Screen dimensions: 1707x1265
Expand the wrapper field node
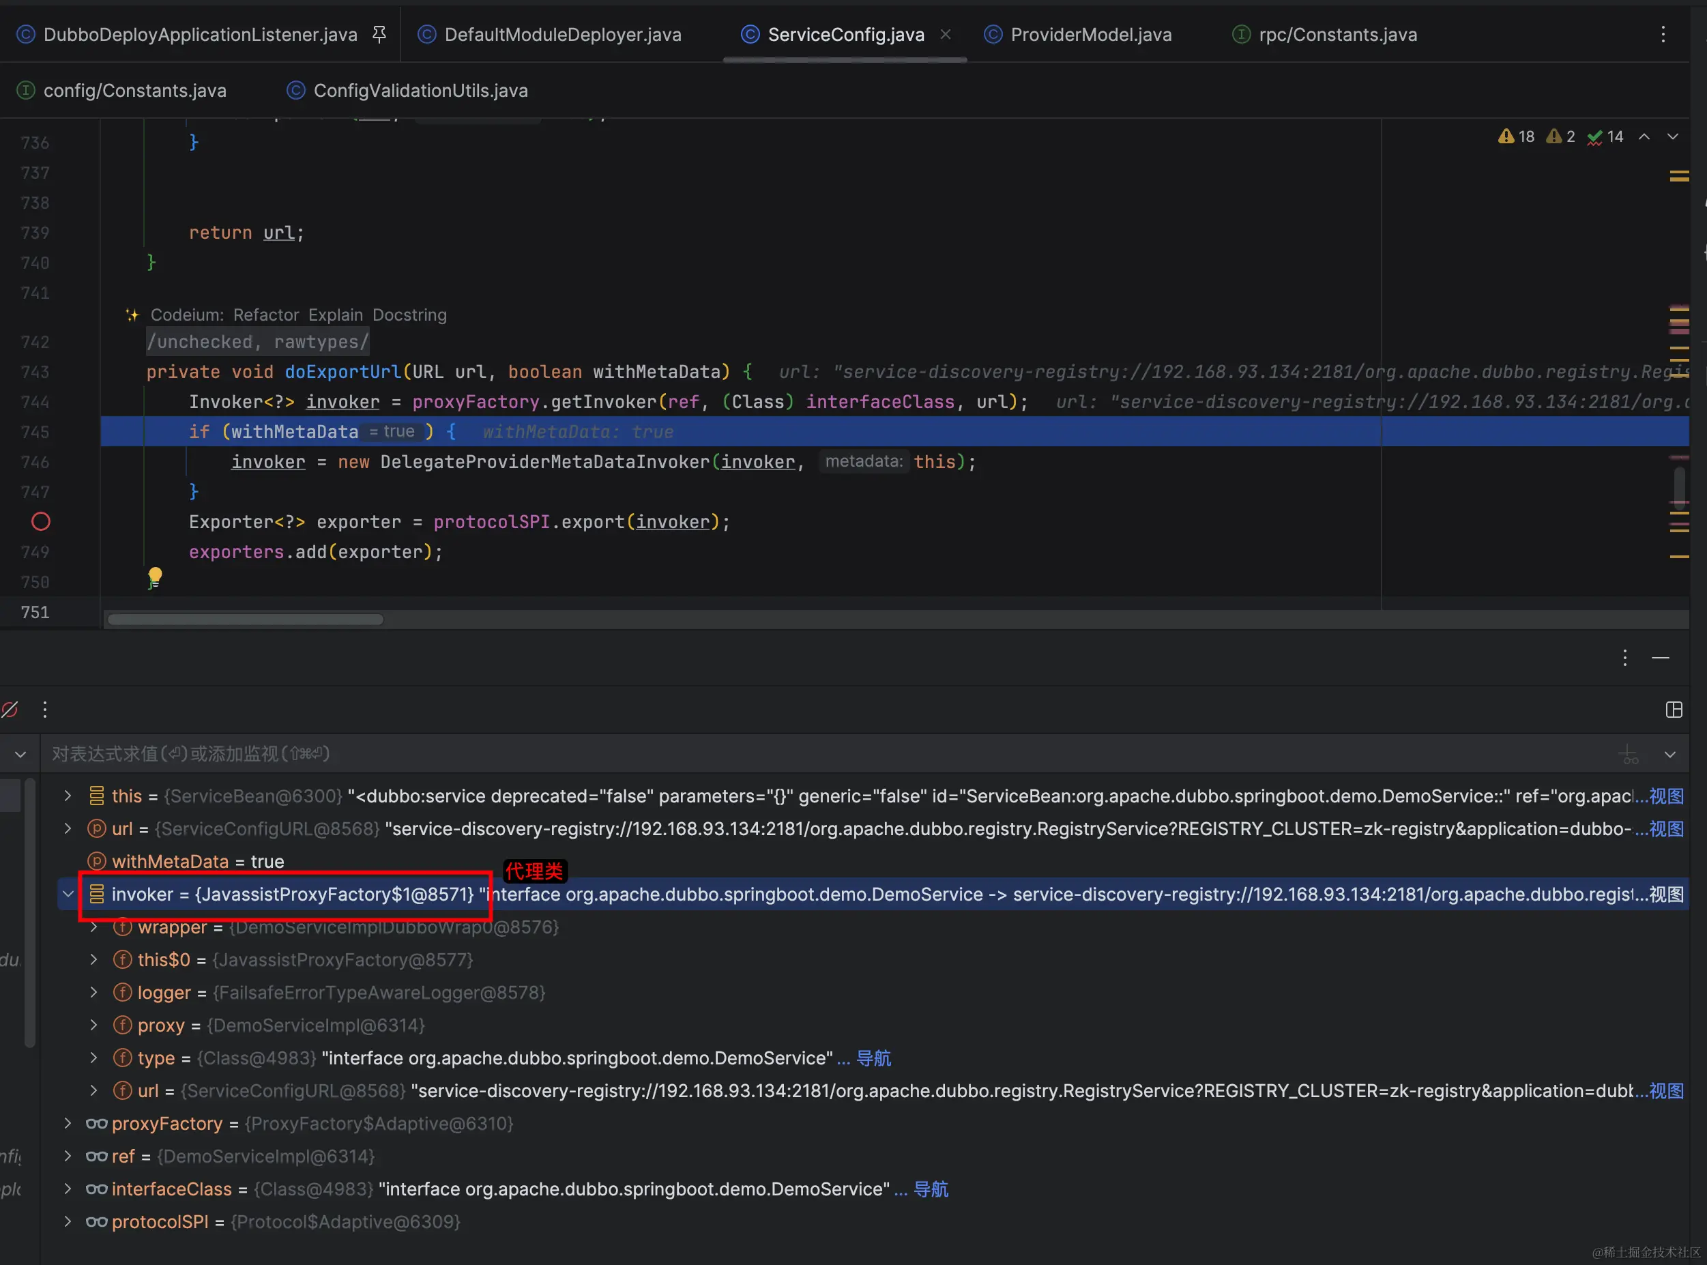point(93,927)
